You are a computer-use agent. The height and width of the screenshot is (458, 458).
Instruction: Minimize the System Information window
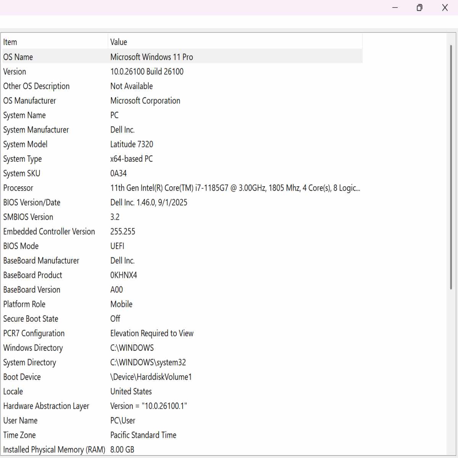point(395,8)
